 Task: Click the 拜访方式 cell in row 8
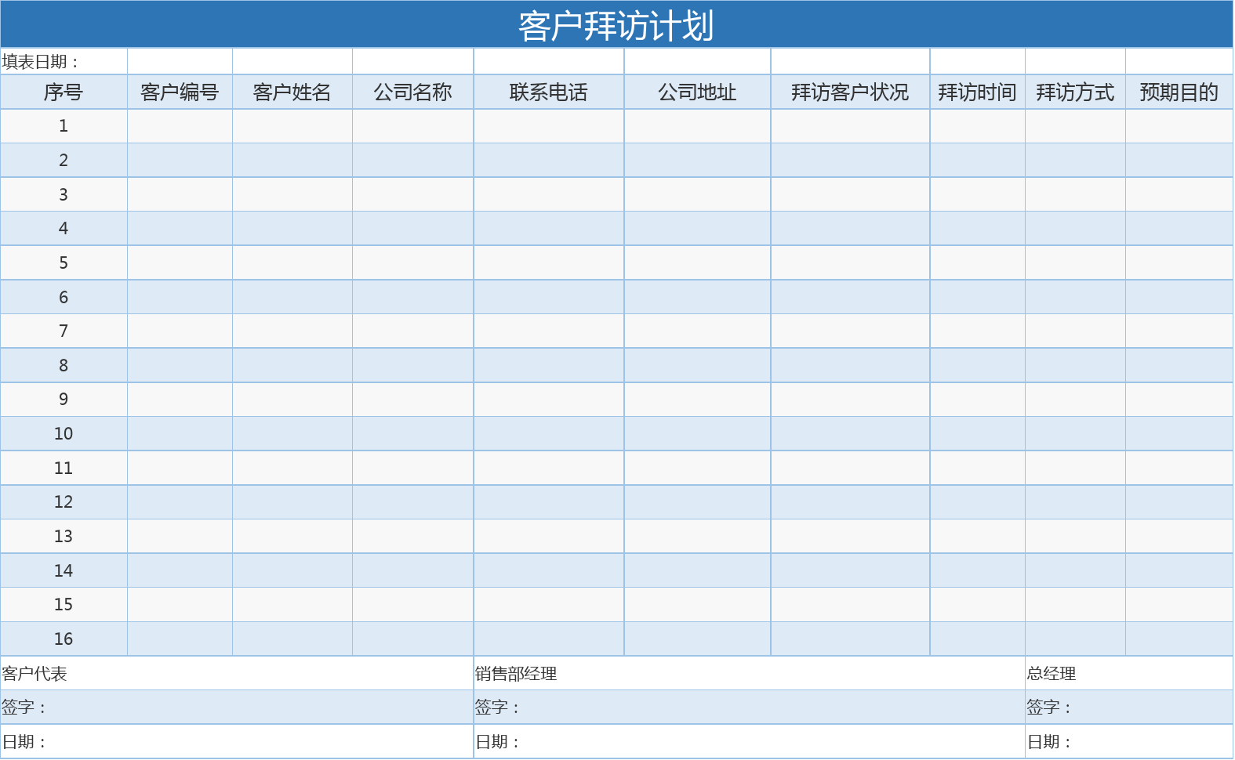(x=1076, y=365)
